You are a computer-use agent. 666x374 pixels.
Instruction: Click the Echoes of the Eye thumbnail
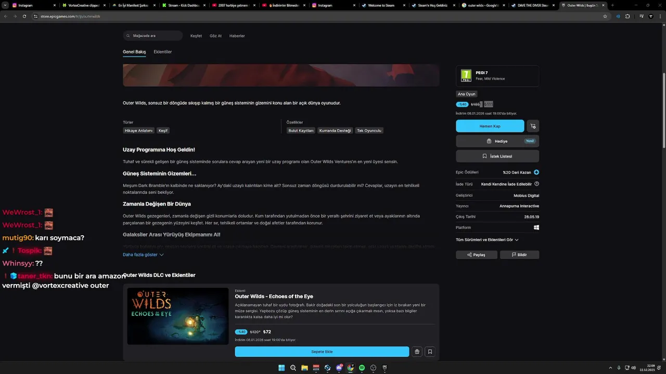(178, 316)
